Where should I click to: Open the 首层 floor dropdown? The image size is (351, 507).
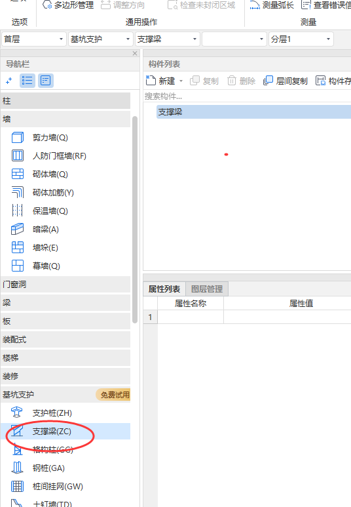pyautogui.click(x=34, y=39)
